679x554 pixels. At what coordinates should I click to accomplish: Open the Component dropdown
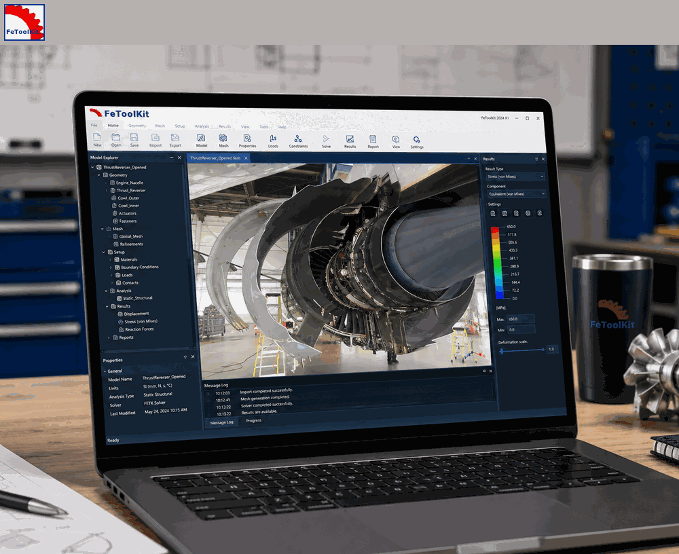tap(517, 194)
